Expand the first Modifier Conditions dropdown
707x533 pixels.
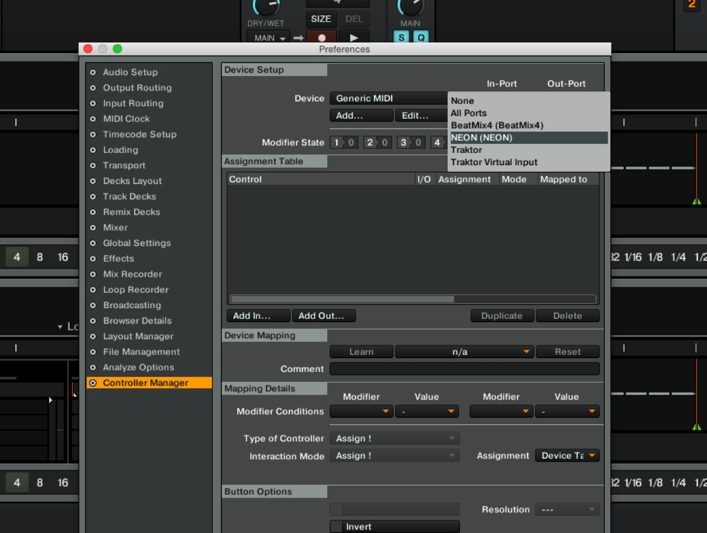(x=361, y=411)
